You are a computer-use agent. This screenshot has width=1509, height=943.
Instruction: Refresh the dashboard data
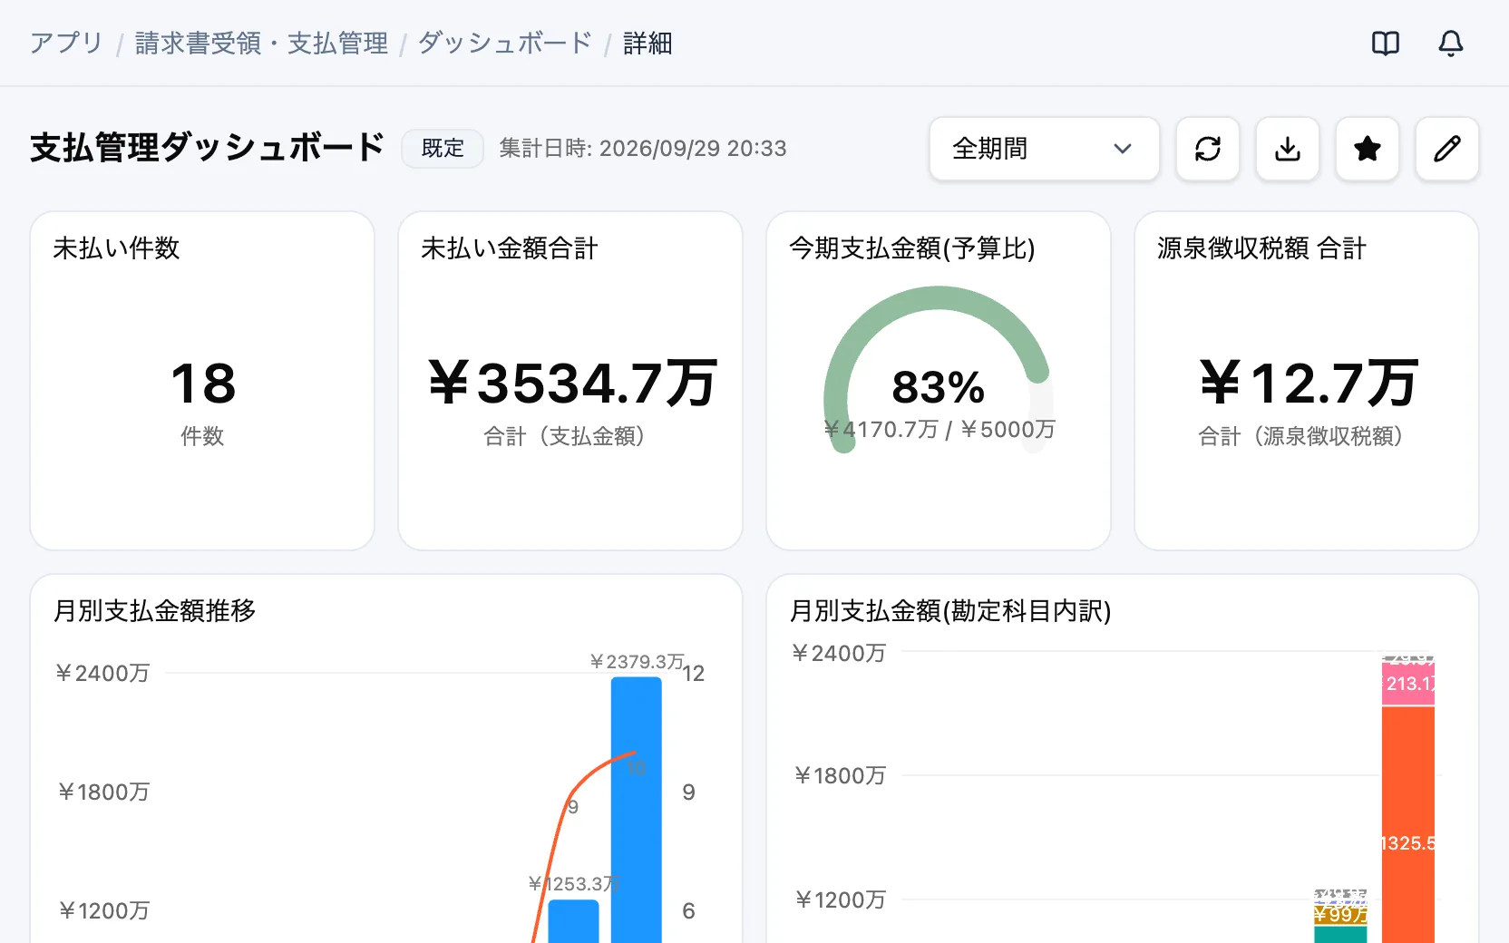[x=1208, y=149]
